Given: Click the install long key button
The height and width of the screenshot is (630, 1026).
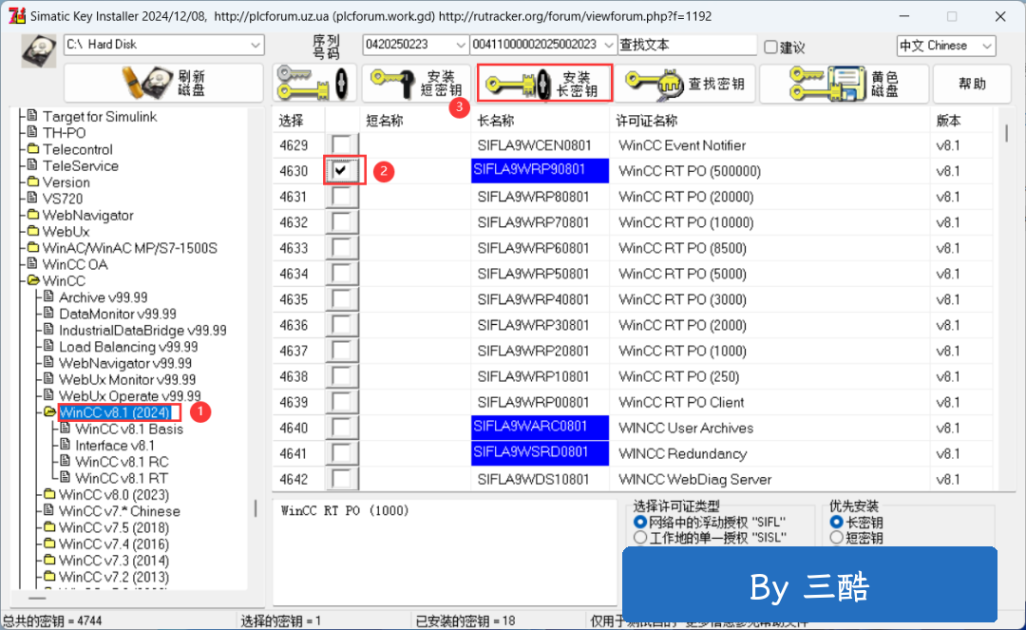Looking at the screenshot, I should click(x=544, y=83).
